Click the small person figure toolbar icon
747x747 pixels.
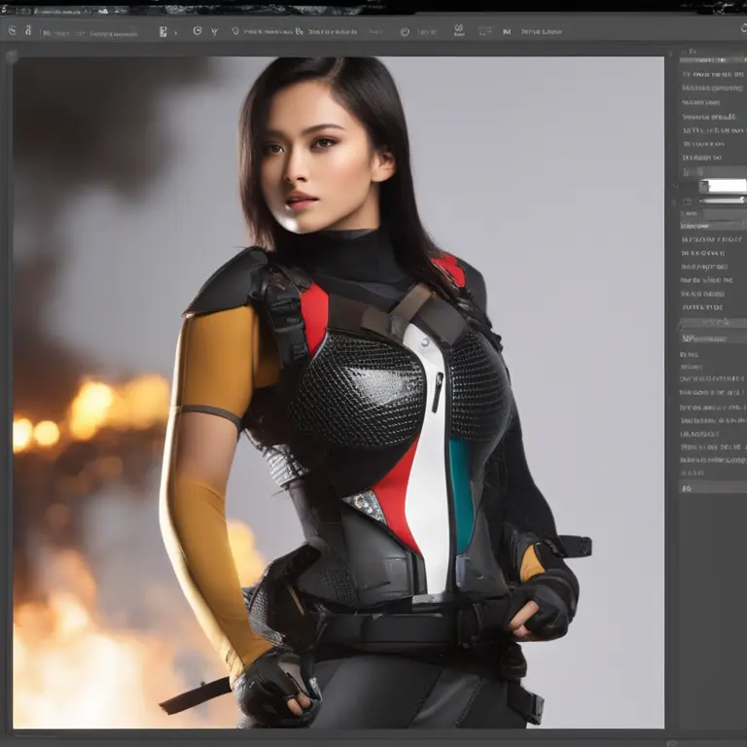pyautogui.click(x=28, y=30)
